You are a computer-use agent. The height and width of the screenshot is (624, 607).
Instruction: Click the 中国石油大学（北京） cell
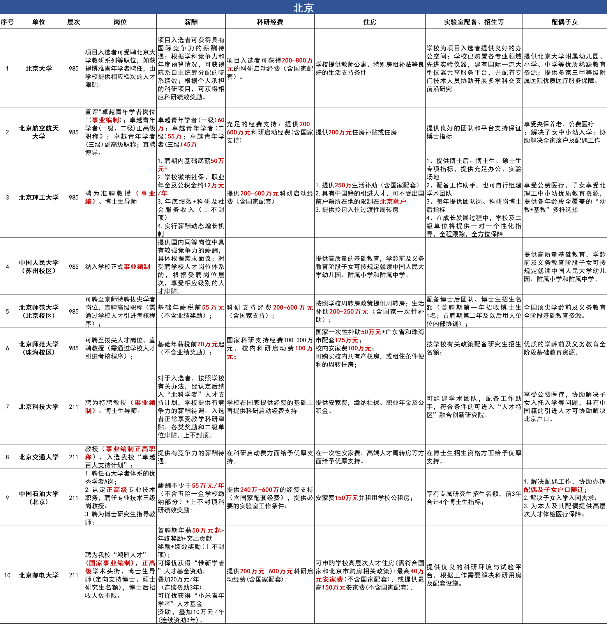(38, 498)
